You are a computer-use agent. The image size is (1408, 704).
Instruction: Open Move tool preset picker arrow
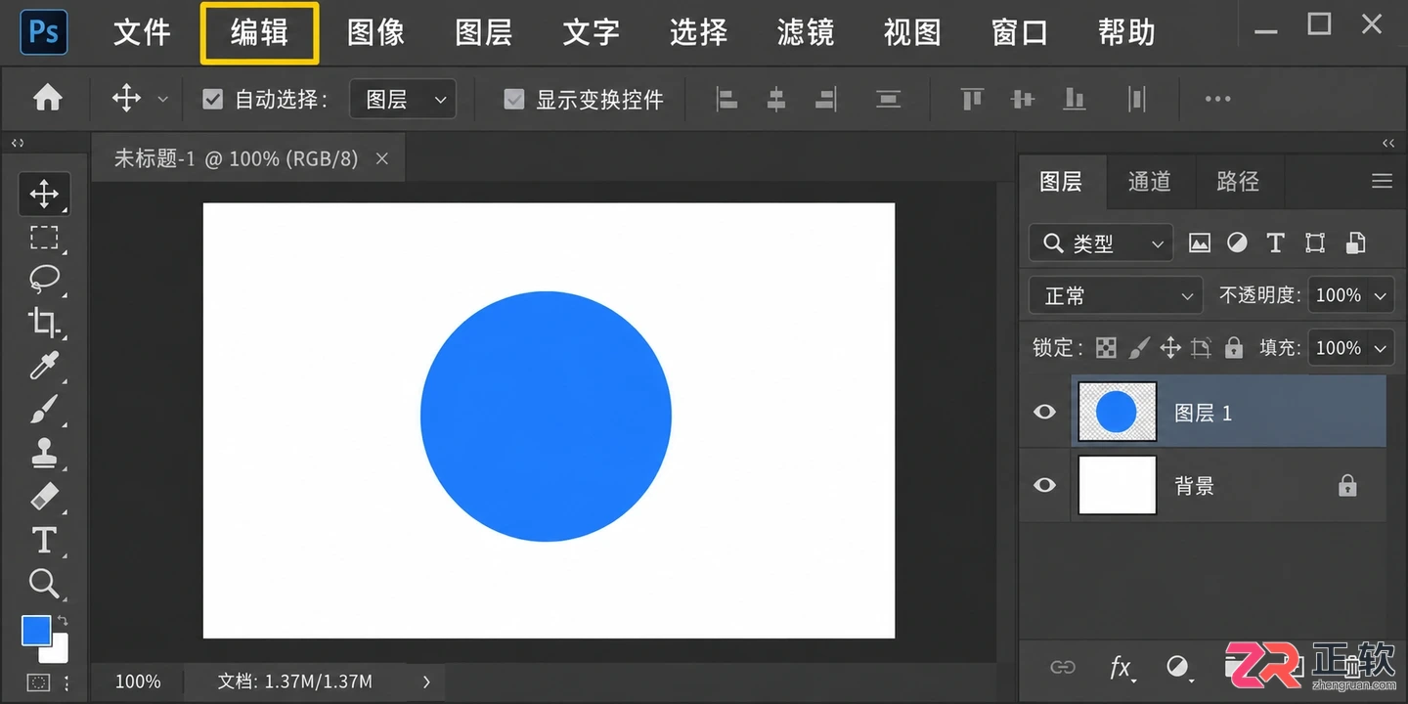point(163,99)
